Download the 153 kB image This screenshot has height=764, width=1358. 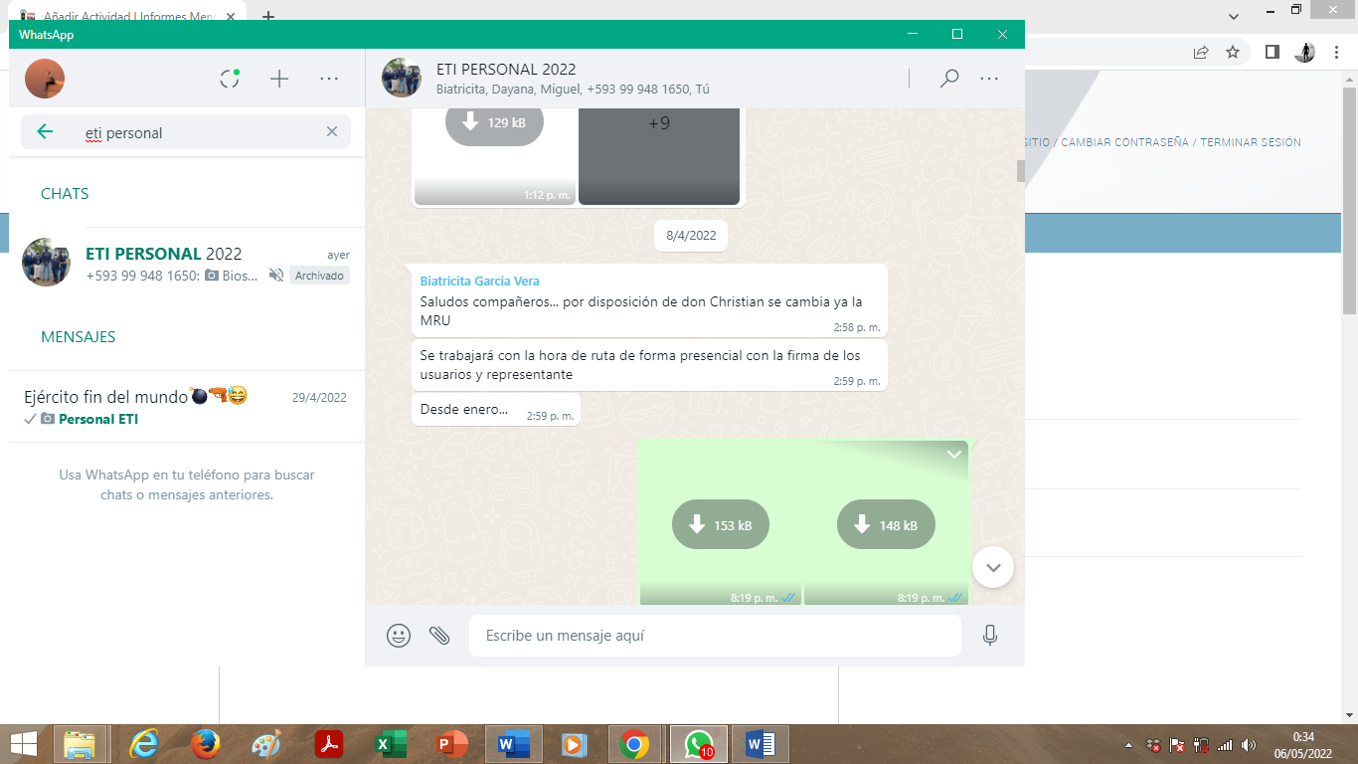click(x=720, y=525)
